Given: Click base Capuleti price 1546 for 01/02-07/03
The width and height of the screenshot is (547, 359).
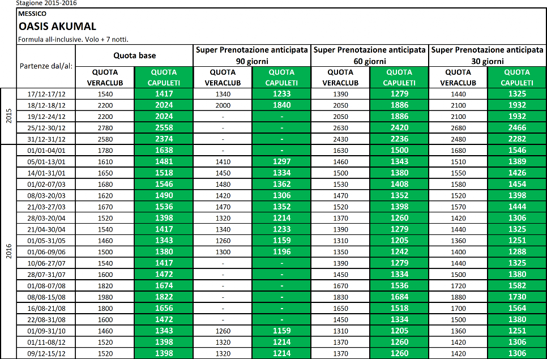Looking at the screenshot, I should pyautogui.click(x=164, y=184).
